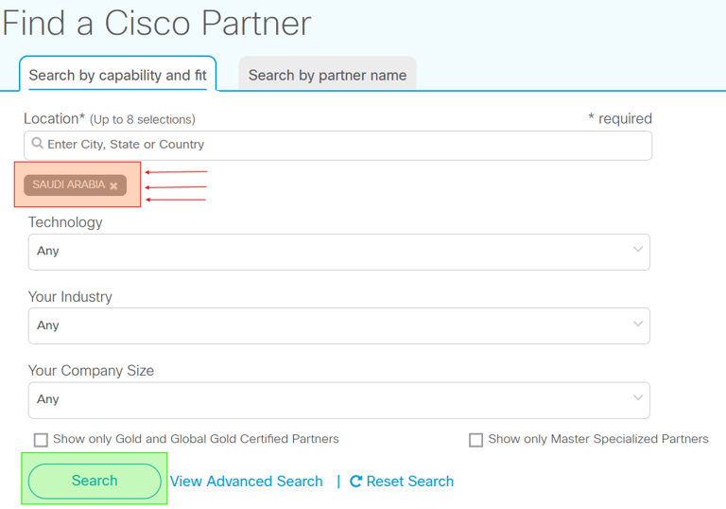The image size is (726, 509).
Task: Click the magnifier icon in Location field
Action: [x=37, y=143]
